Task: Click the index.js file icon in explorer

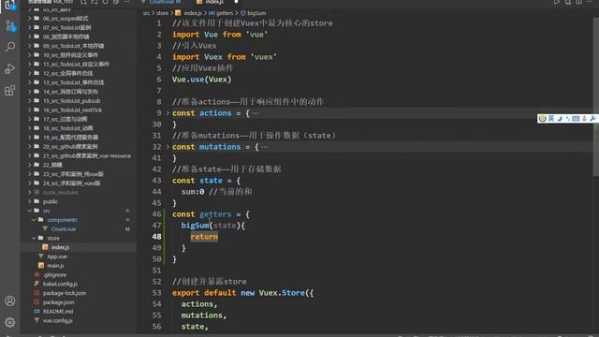Action: point(45,247)
